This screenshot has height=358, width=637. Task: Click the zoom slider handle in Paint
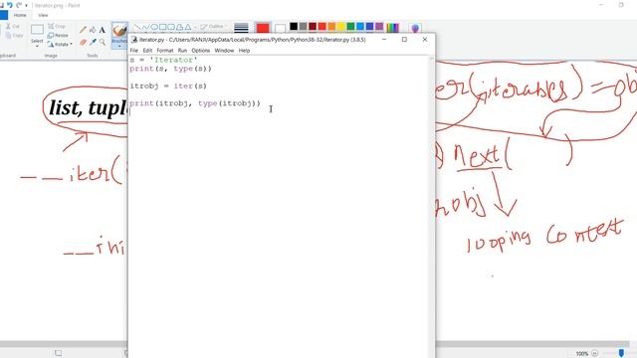(621, 353)
